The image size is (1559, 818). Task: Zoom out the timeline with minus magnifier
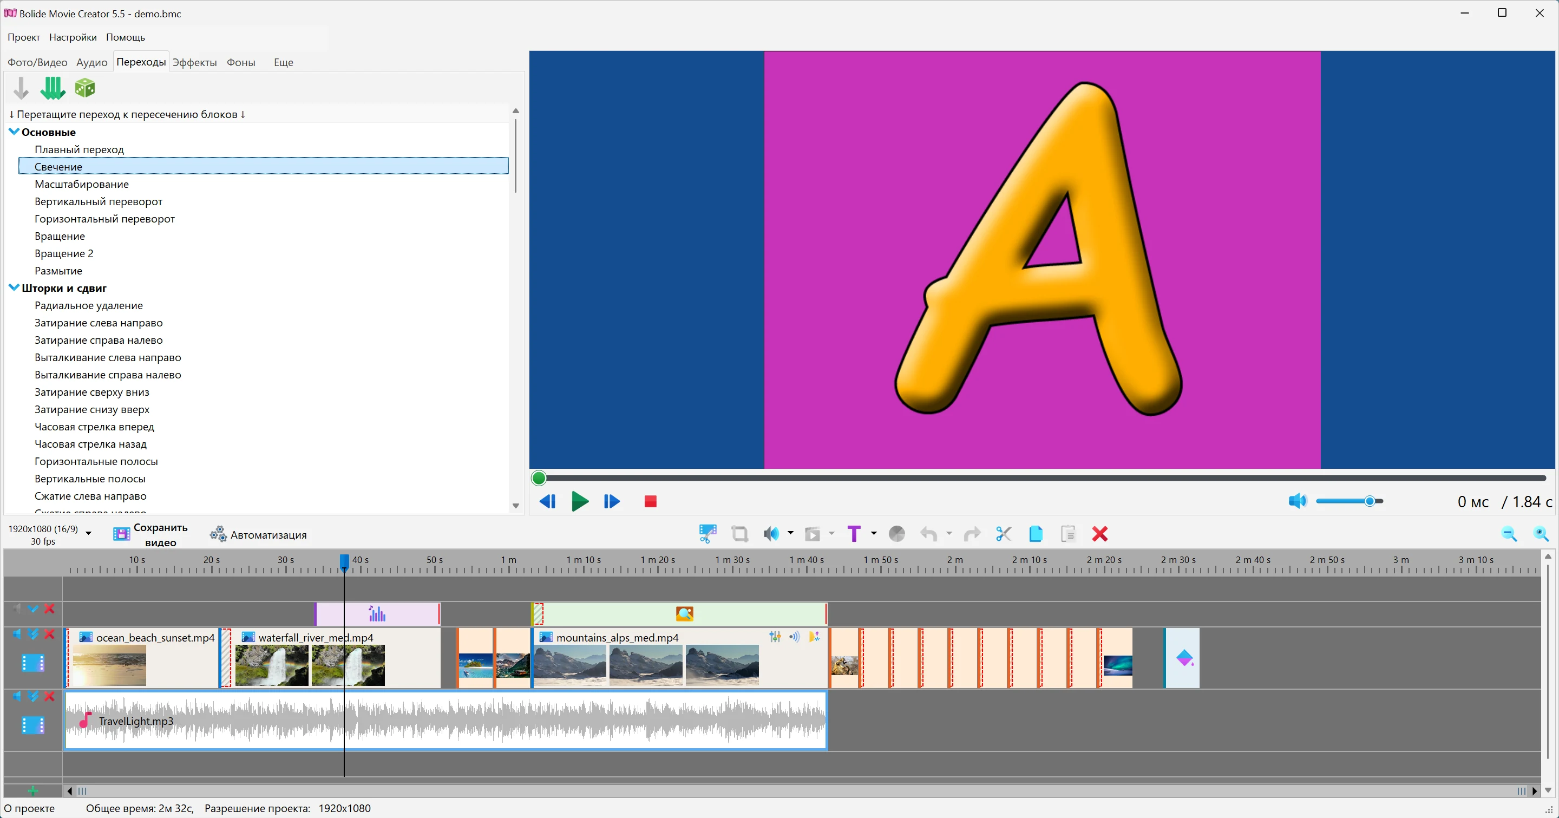pyautogui.click(x=1509, y=534)
